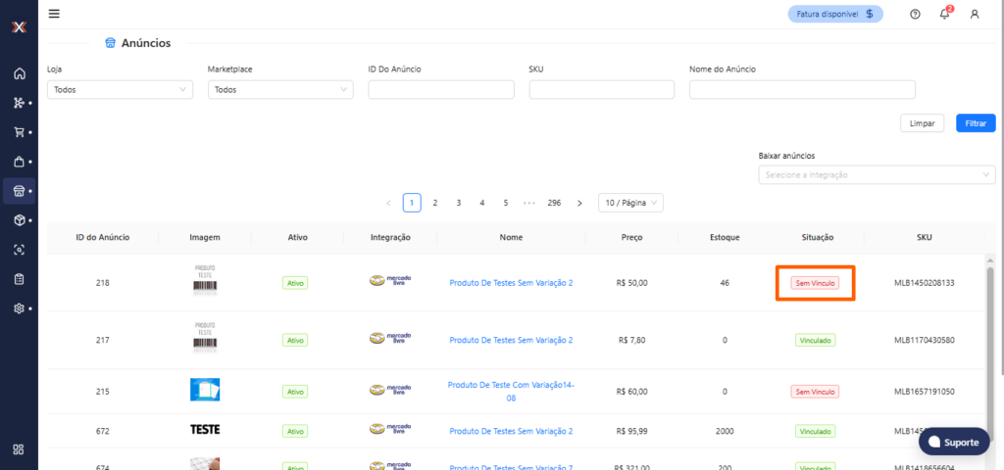This screenshot has width=1004, height=470.
Task: Expand the Loja dropdown
Action: click(x=120, y=90)
